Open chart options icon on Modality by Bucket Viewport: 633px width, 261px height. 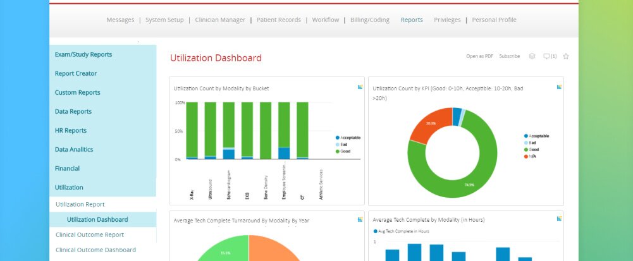click(360, 87)
